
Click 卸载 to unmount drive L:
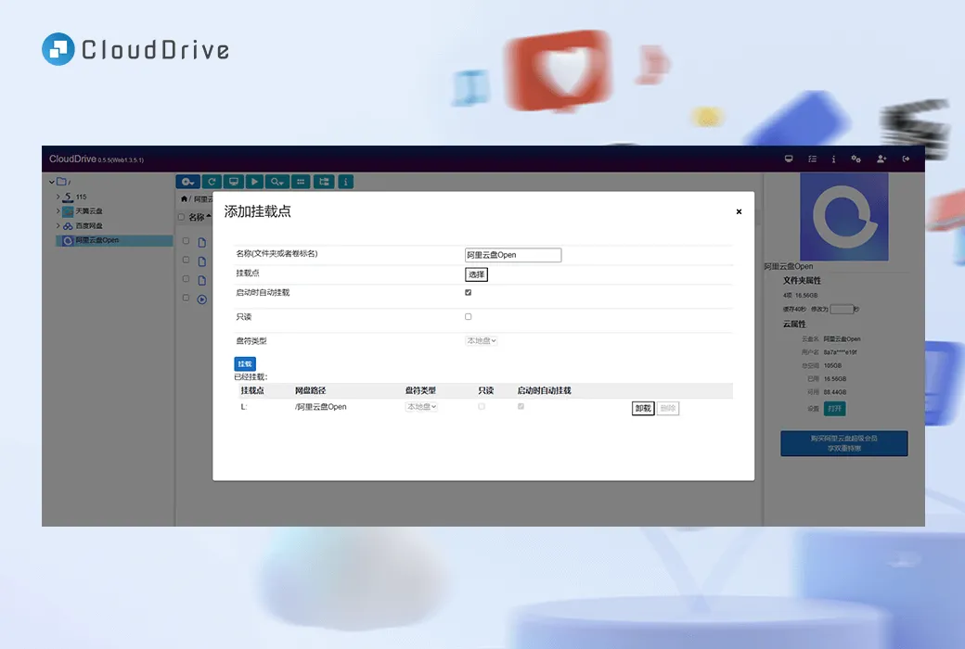pos(642,408)
